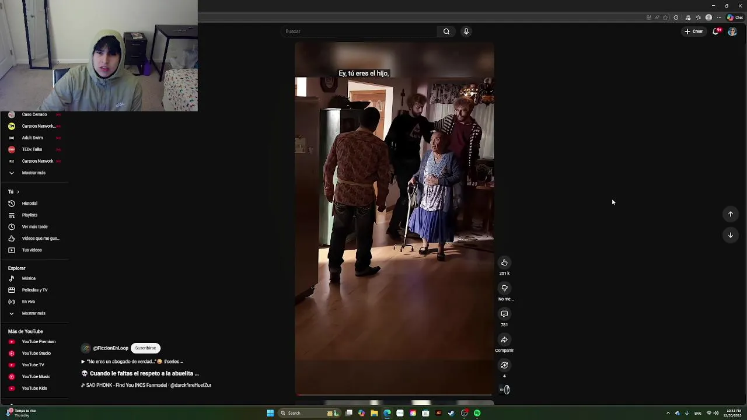
Task: Open YouTube TV in the sidebar
Action: tap(33, 365)
